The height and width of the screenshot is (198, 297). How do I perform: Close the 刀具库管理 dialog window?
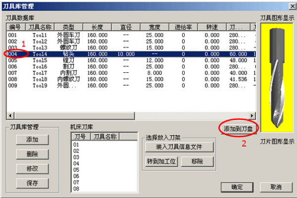tap(292, 5)
